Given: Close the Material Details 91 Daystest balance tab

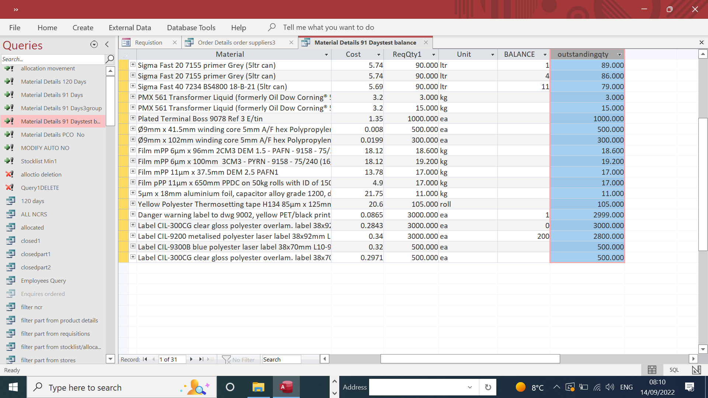Looking at the screenshot, I should point(426,43).
